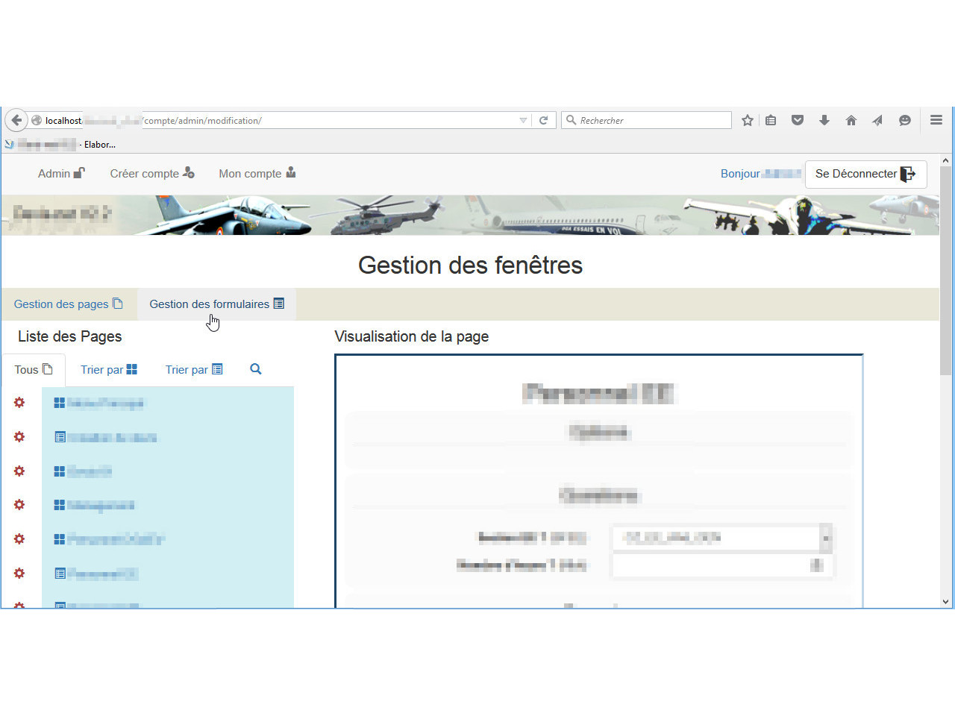
Task: Click the browser home icon
Action: pyautogui.click(x=851, y=120)
